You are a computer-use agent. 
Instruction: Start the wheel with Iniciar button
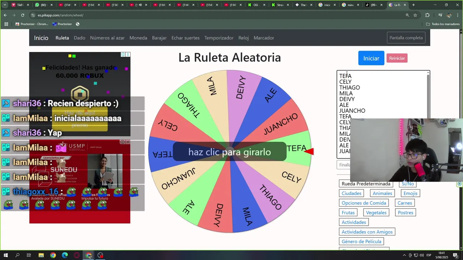[x=371, y=58]
